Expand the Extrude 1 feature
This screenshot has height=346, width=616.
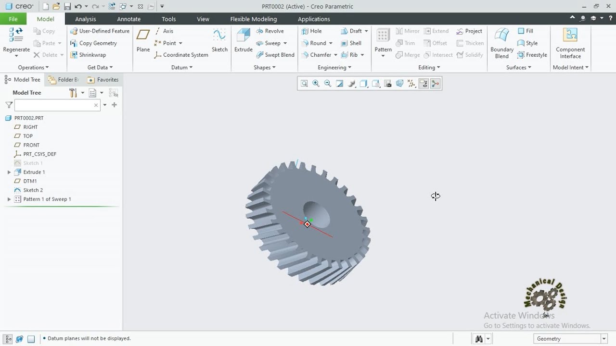coord(9,172)
